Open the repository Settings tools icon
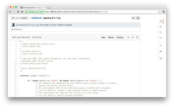Screen dimensions: 174x108 pyautogui.click(x=161, y=59)
